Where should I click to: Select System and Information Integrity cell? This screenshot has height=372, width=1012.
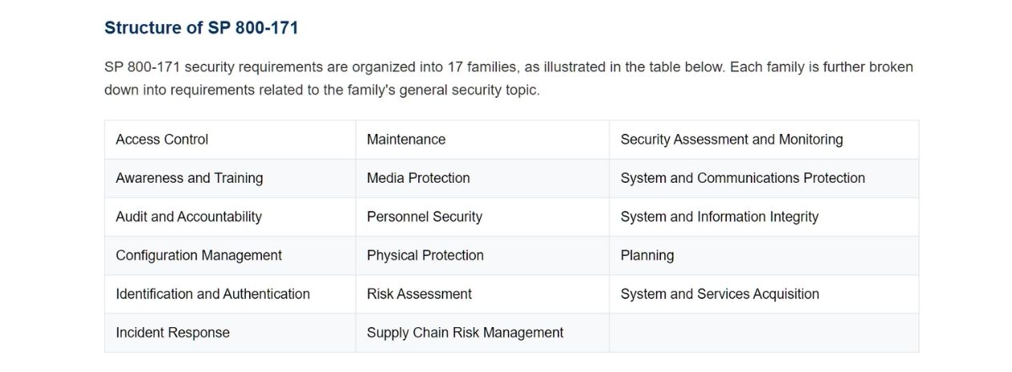coord(764,216)
